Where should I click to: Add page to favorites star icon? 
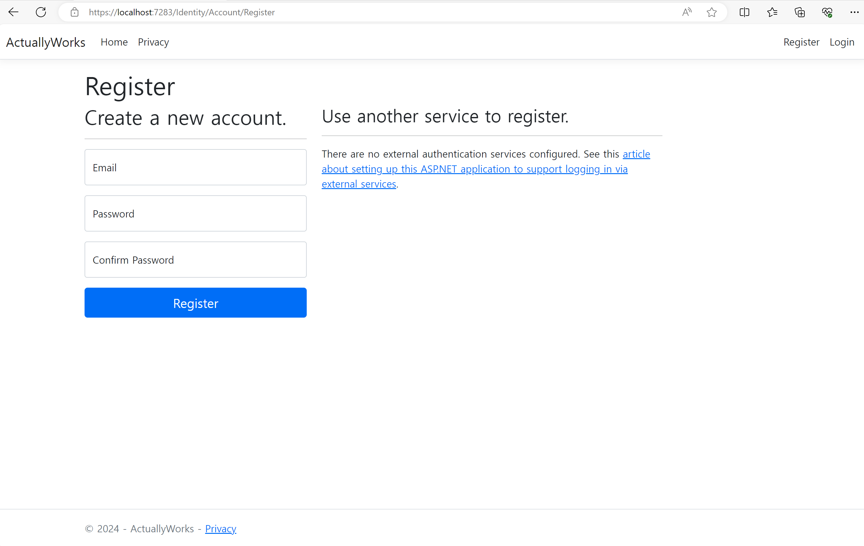(711, 12)
